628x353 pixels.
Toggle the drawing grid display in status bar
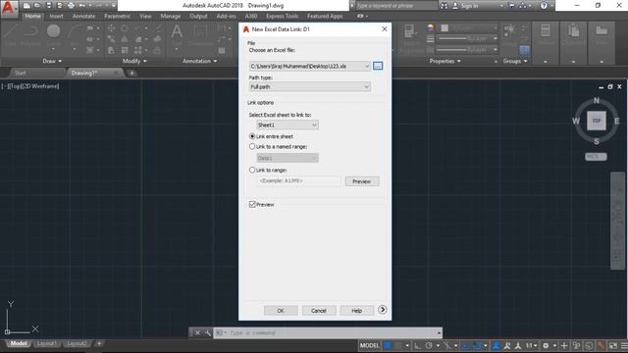[x=388, y=345]
